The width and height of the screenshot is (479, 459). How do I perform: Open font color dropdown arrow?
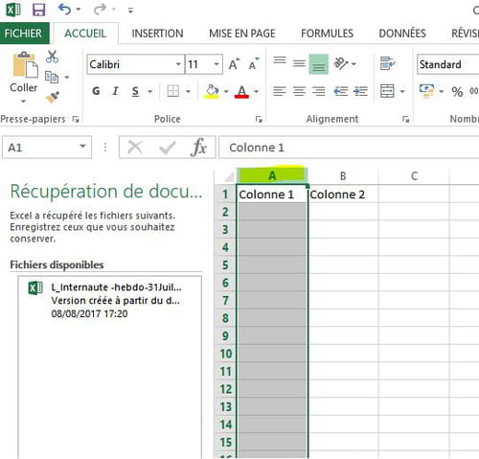[256, 91]
